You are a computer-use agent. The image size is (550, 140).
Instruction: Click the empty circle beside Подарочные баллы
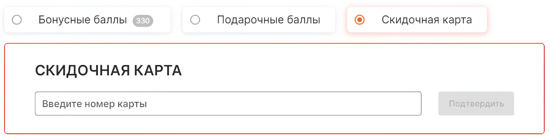(195, 20)
